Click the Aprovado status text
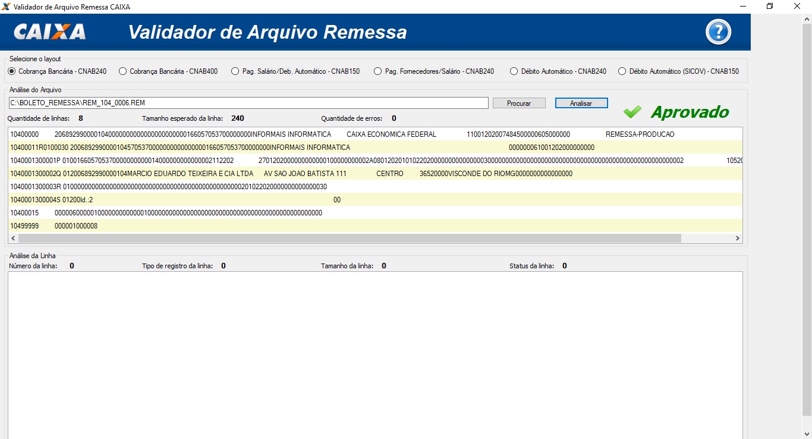 (690, 112)
